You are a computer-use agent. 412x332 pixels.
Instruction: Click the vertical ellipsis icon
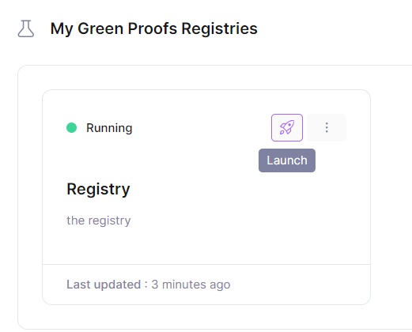point(327,127)
